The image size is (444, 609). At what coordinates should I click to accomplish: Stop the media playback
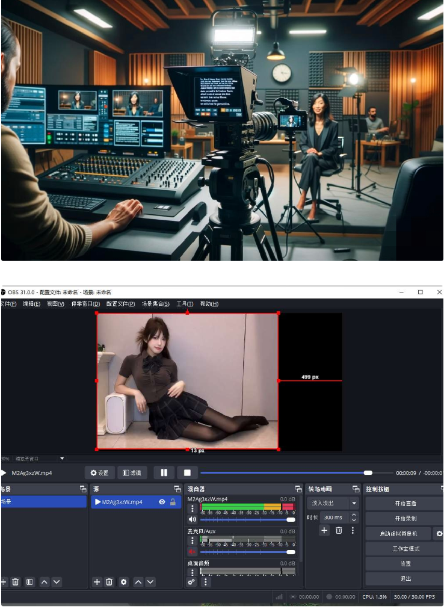[187, 473]
